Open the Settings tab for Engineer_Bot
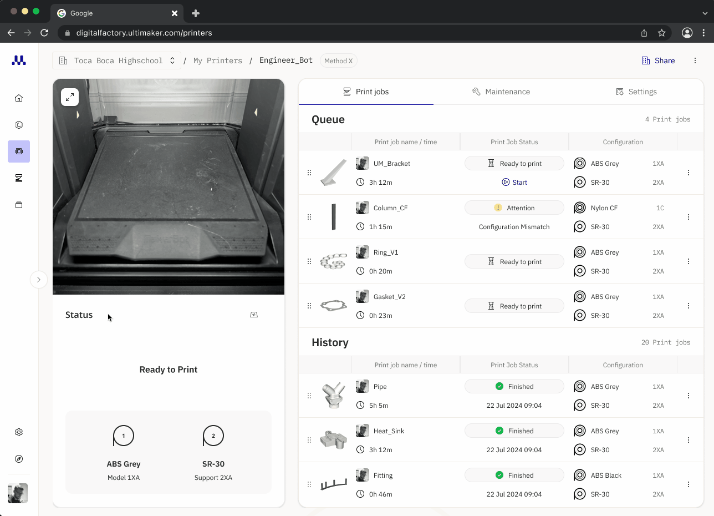The height and width of the screenshot is (516, 714). tap(636, 92)
